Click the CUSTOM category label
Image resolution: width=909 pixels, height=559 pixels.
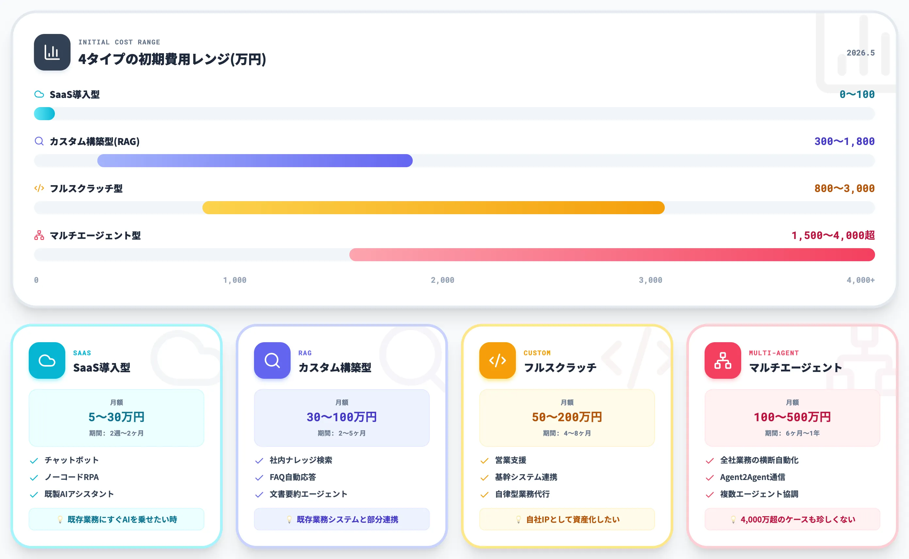tap(537, 353)
